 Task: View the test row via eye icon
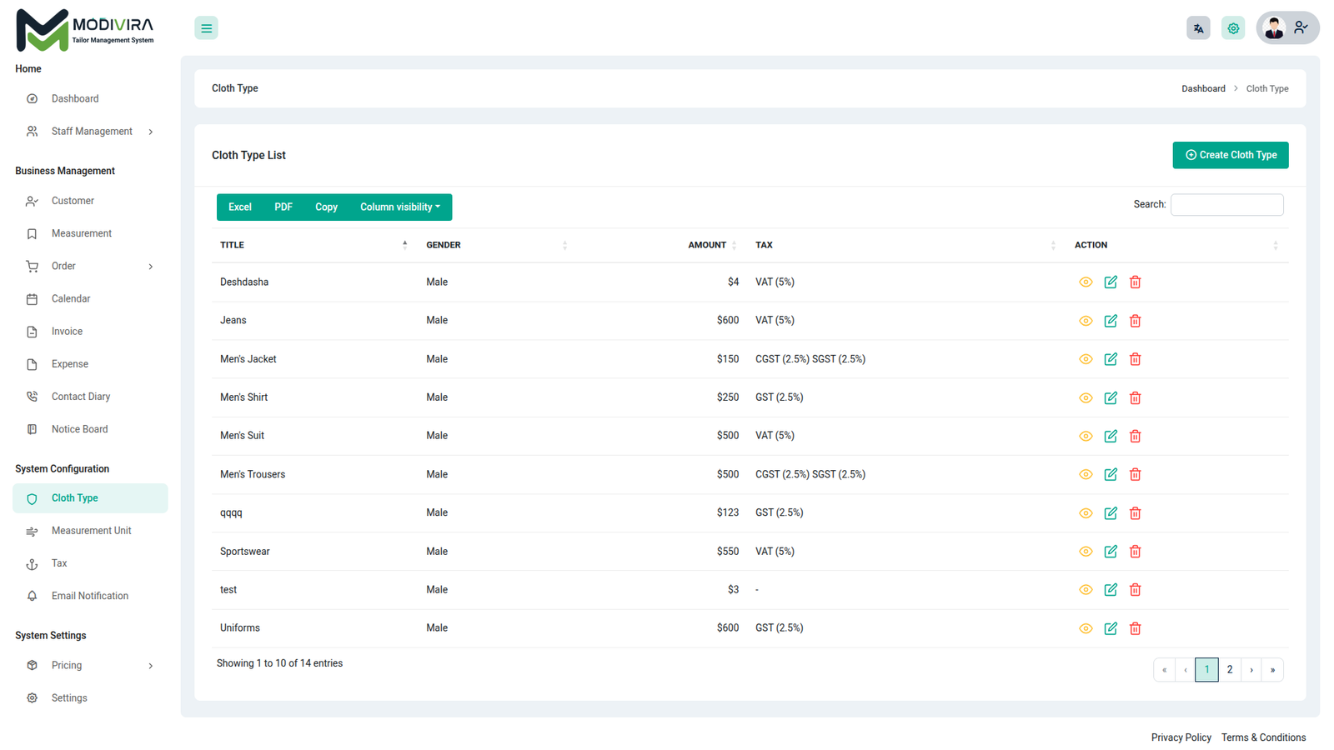[1086, 590]
